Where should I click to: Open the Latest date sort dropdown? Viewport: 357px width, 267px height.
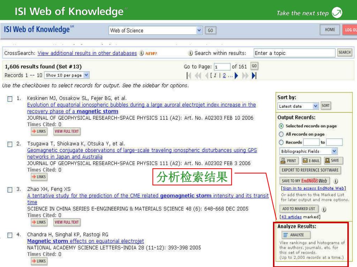pyautogui.click(x=298, y=106)
